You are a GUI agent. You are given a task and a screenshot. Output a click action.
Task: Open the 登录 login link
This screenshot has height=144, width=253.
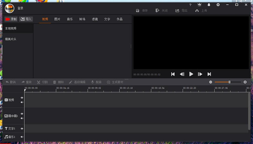(x=20, y=8)
